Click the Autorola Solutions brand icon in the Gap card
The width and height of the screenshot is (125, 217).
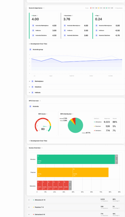(96, 35)
